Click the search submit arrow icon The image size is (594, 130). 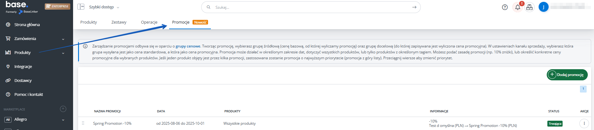pyautogui.click(x=414, y=7)
